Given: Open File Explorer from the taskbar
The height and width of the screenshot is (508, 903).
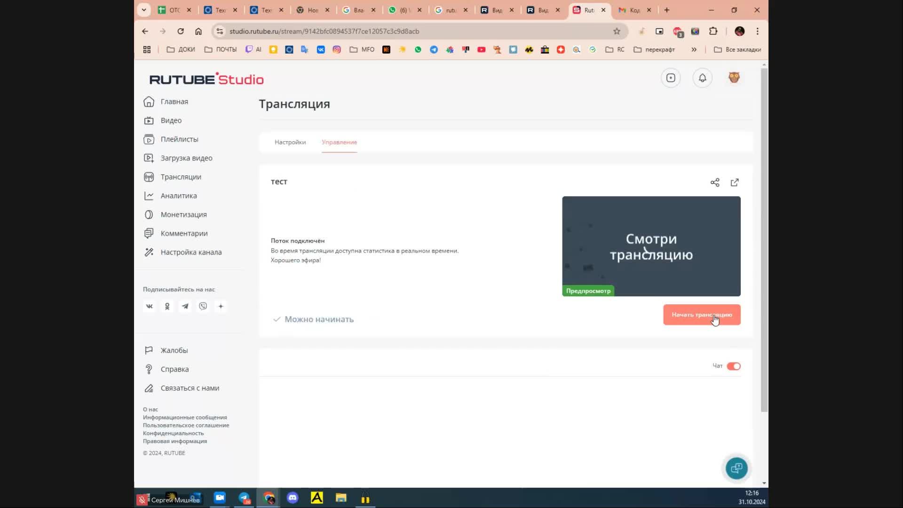Looking at the screenshot, I should [x=341, y=498].
